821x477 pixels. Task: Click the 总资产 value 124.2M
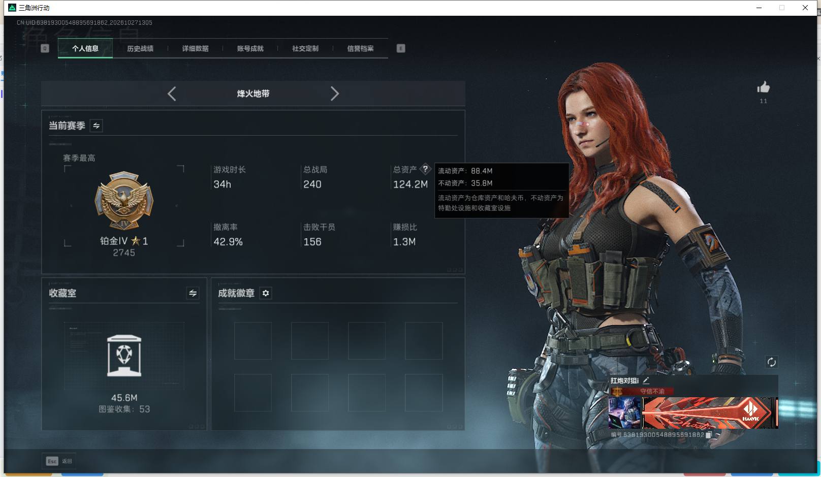(410, 184)
